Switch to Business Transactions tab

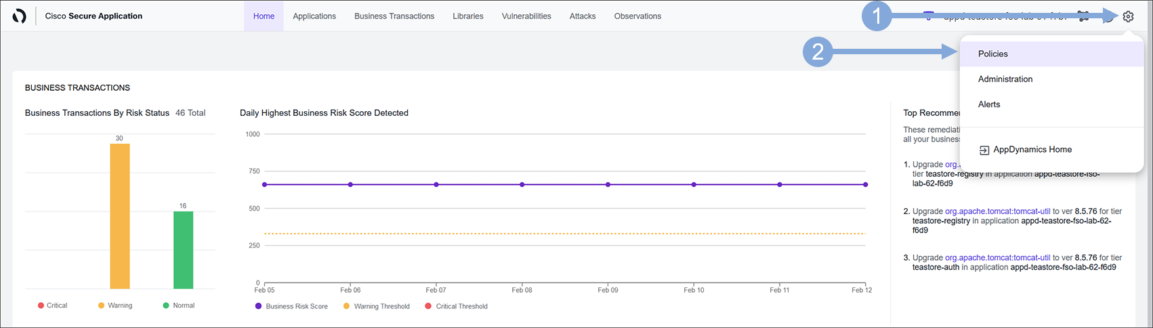[394, 16]
